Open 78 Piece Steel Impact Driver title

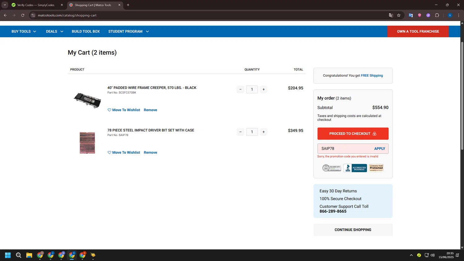pos(151,130)
